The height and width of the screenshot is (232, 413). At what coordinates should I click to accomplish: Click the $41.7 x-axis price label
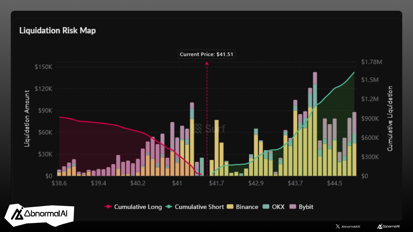tap(216, 183)
